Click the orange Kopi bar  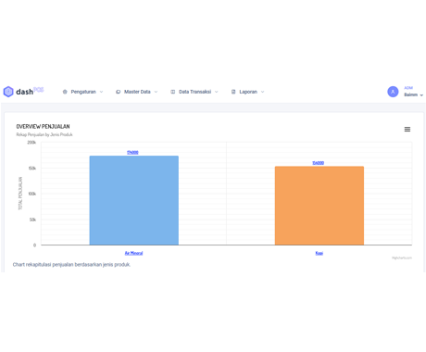point(319,206)
